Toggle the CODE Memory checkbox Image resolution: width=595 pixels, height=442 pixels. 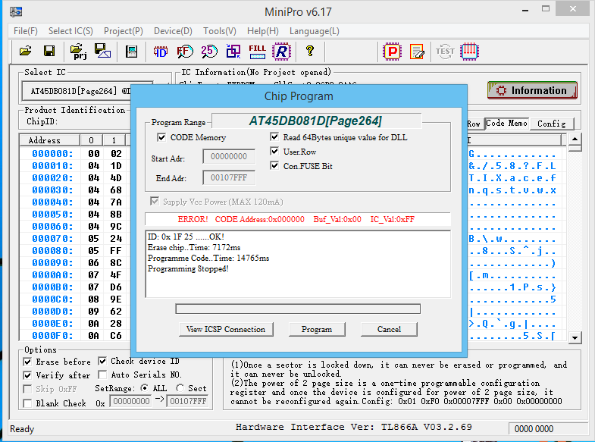tap(162, 138)
